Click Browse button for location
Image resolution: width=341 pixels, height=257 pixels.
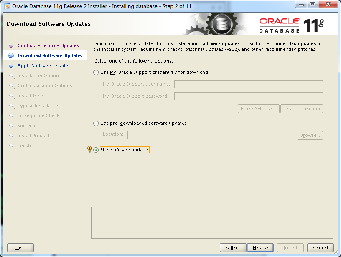click(x=310, y=135)
